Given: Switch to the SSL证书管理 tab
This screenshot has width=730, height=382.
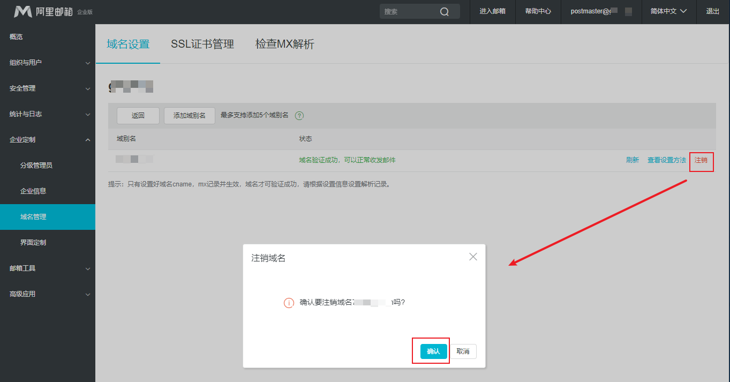Looking at the screenshot, I should tap(202, 44).
